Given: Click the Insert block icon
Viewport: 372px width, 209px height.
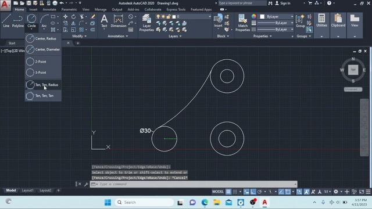Looking at the screenshot, I should click(x=218, y=21).
